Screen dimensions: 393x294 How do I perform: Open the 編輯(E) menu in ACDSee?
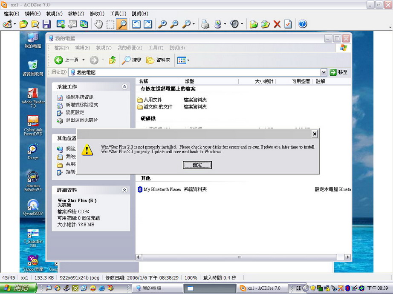[x=32, y=14]
